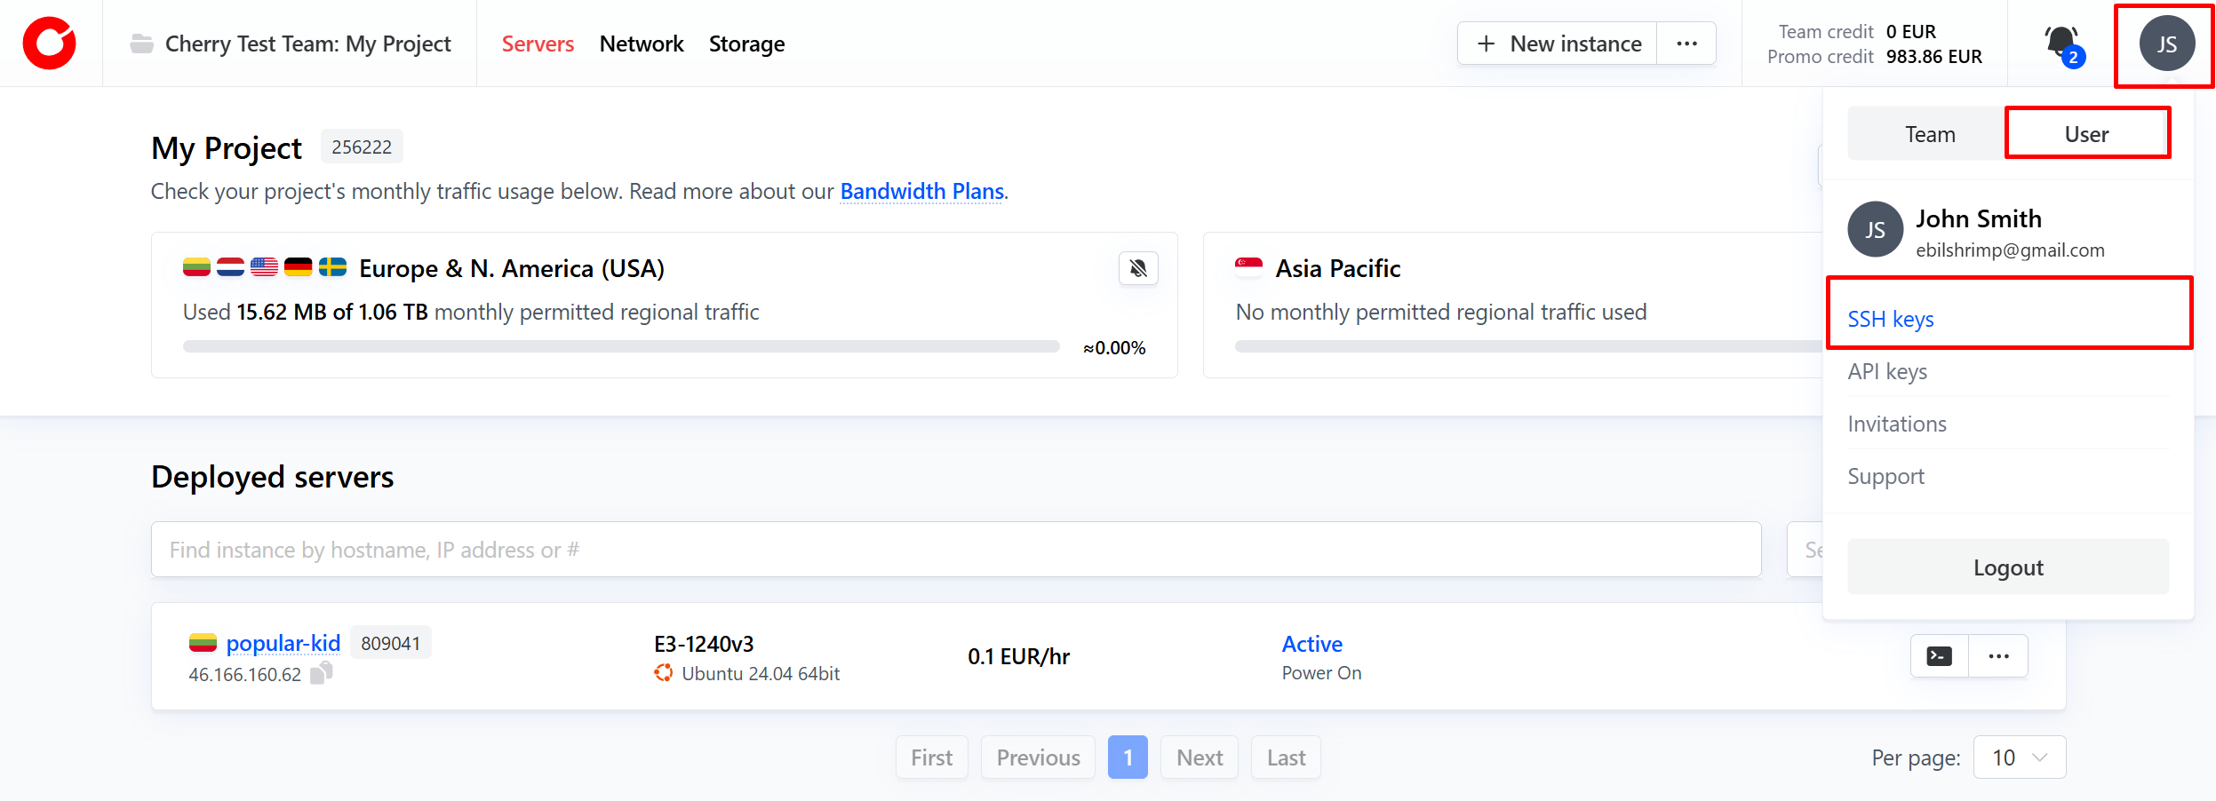Focus the Find instance search field

coord(955,550)
